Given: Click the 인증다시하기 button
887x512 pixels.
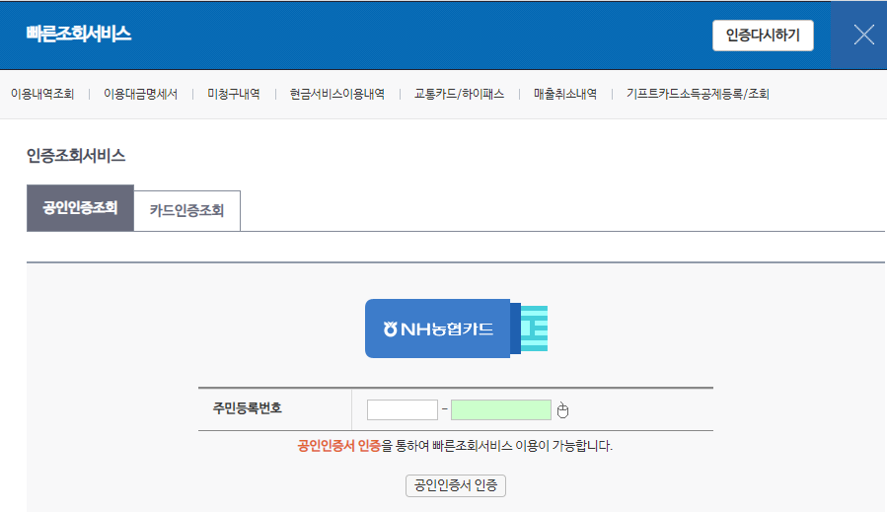Looking at the screenshot, I should (763, 36).
